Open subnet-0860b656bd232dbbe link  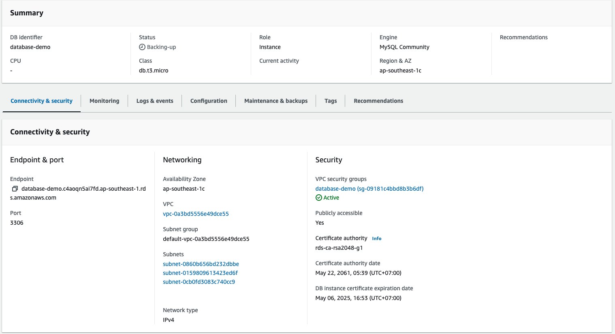[201, 264]
